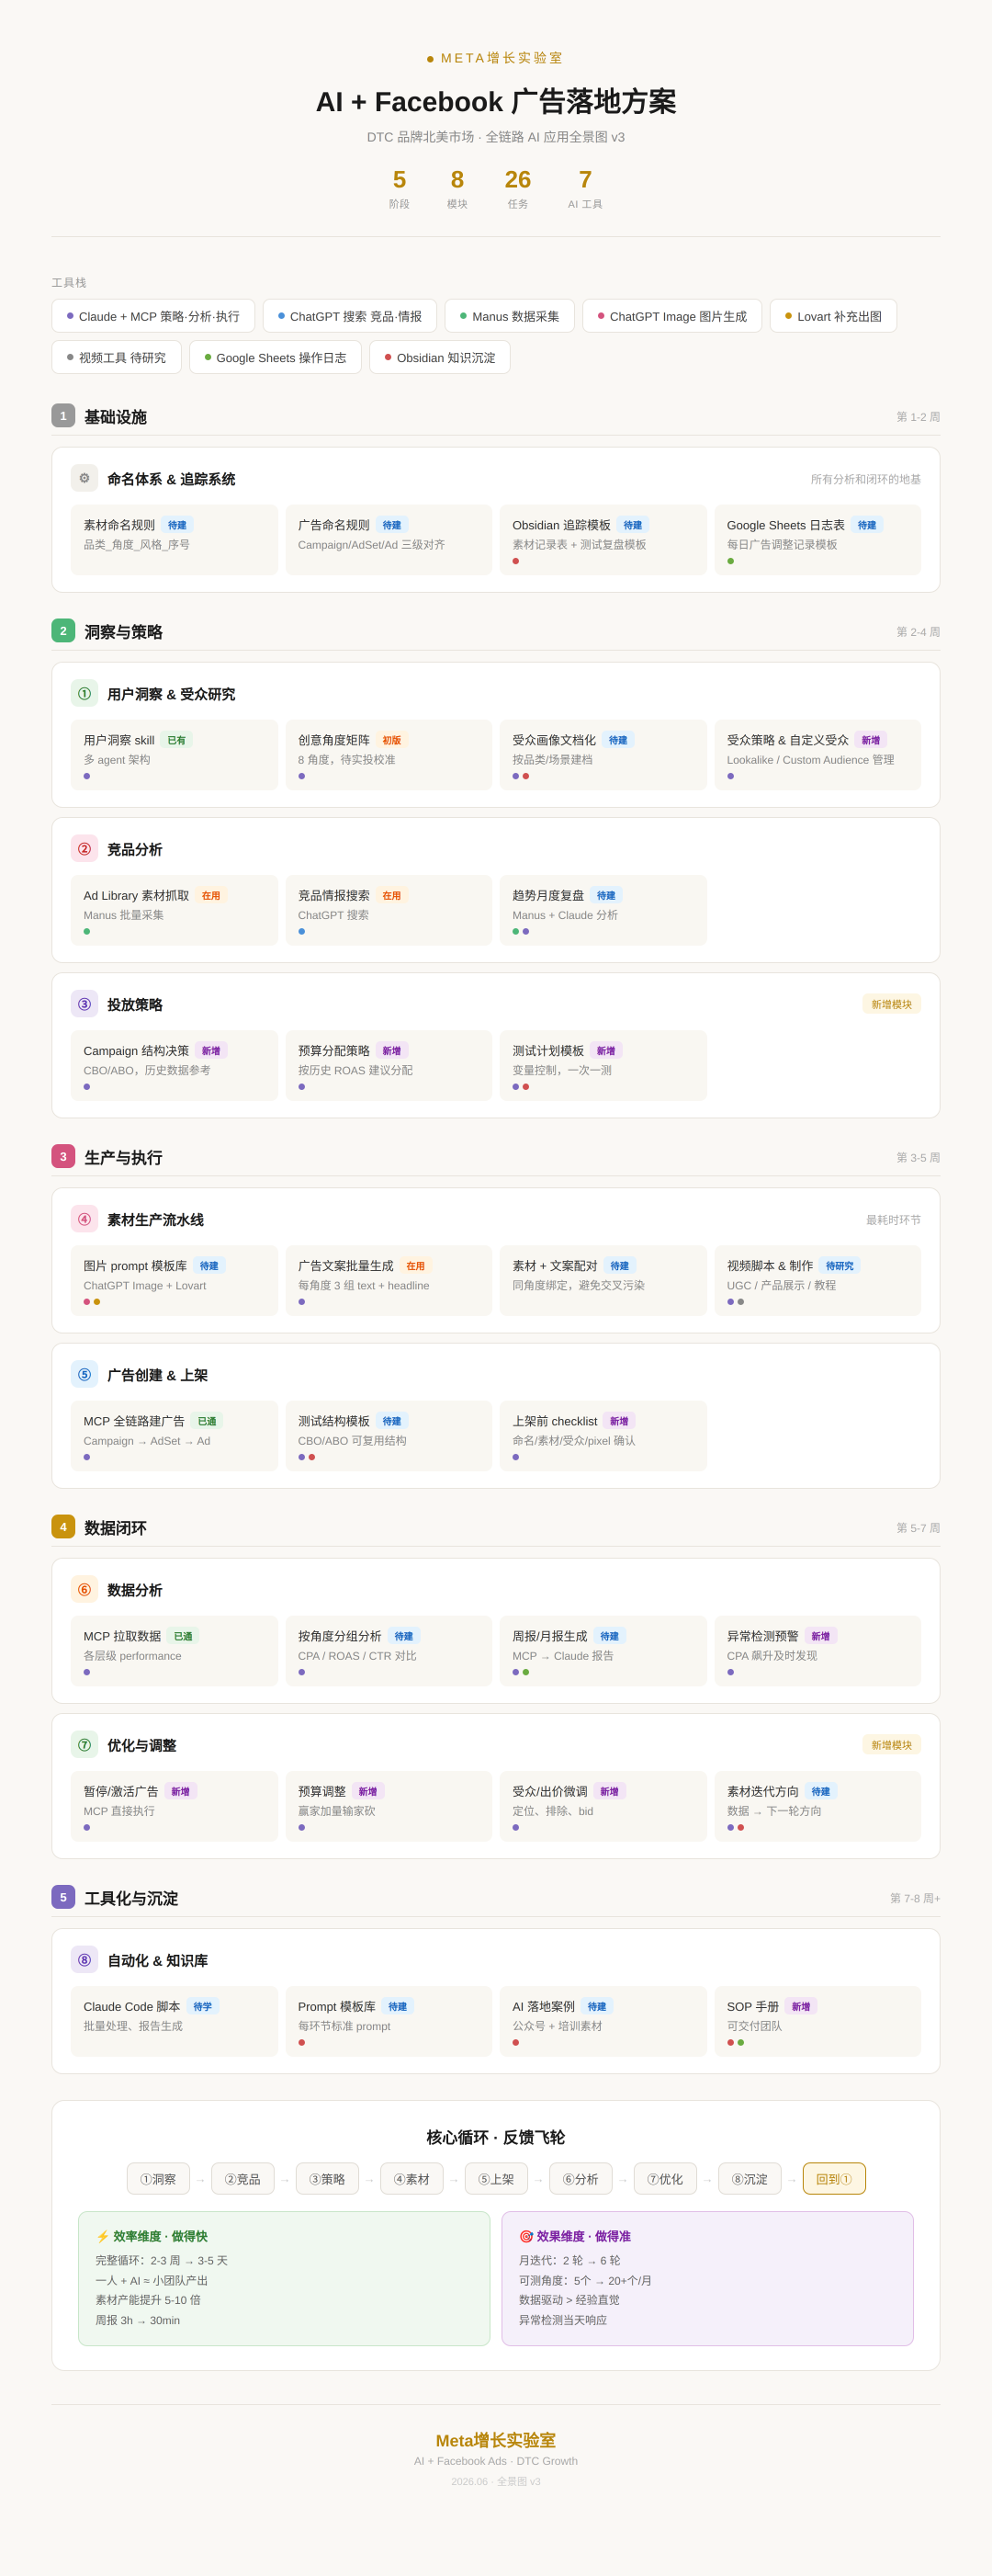The height and width of the screenshot is (2576, 992).
Task: Open the 广告命名规则 task card
Action: coord(389,540)
